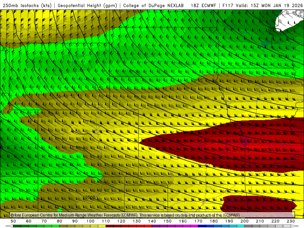Image resolution: width=304 pixels, height=228 pixels.
Task: Click the '50' legend value
Action: click(x=13, y=221)
